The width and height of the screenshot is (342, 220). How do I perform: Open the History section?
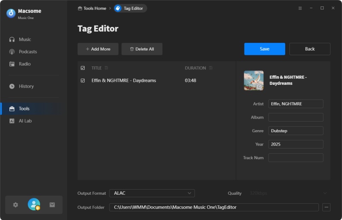21,86
